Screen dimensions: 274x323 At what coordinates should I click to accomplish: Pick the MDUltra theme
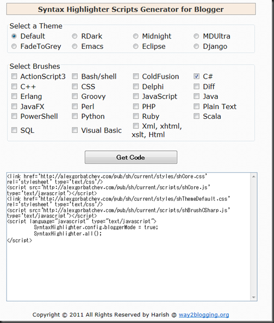(196, 36)
